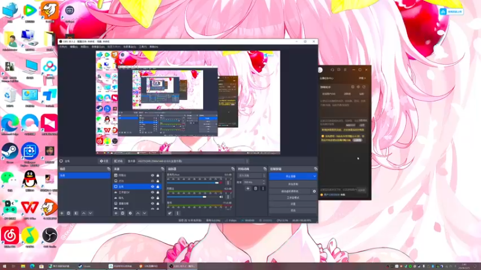Adjust the first mixer channel volume slider
Image resolution: width=481 pixels, height=270 pixels.
pyautogui.click(x=193, y=183)
